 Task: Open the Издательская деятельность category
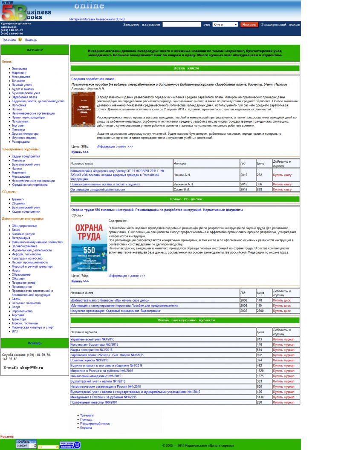tap(32, 250)
